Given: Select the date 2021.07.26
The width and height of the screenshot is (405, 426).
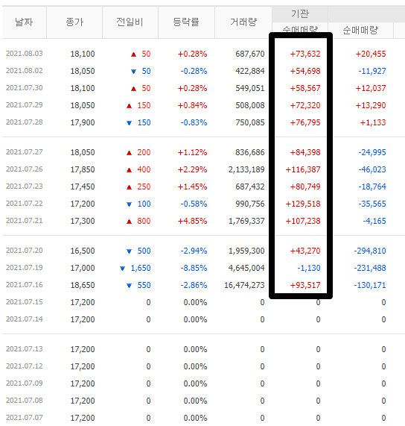Looking at the screenshot, I should coord(25,169).
